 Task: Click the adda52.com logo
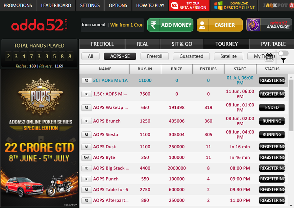point(39,25)
